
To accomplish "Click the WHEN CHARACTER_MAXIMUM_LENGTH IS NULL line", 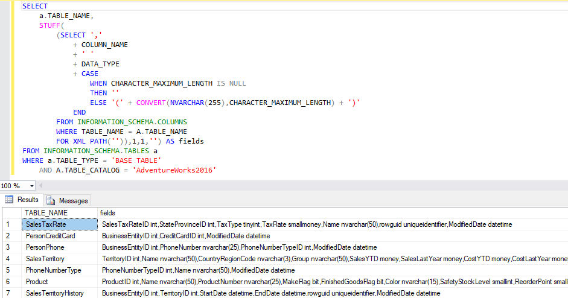I will click(168, 83).
